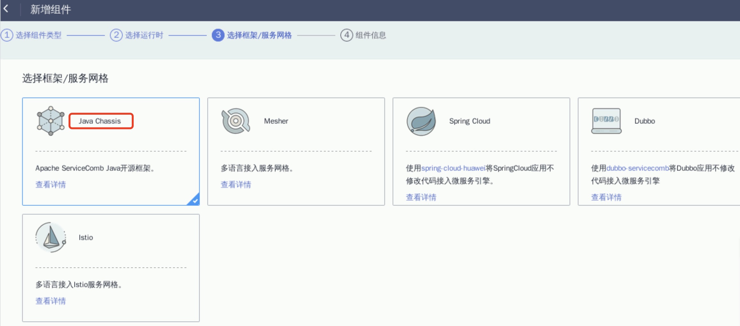Open 查看详情 link under Mesher
Viewport: 740px width, 326px height.
236,184
